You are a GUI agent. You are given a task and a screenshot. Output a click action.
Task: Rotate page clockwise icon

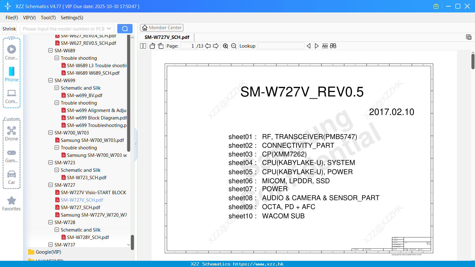[161, 46]
